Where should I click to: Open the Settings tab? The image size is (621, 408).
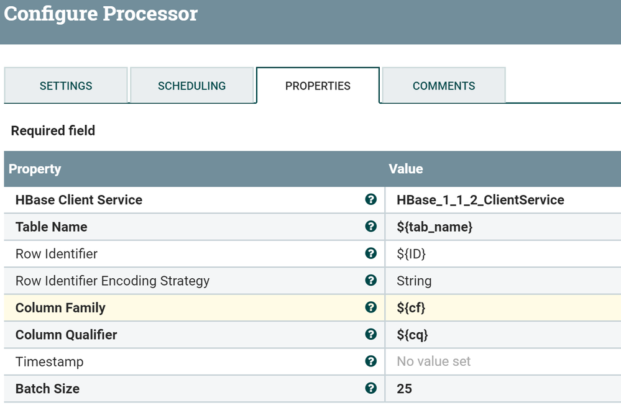coord(66,86)
